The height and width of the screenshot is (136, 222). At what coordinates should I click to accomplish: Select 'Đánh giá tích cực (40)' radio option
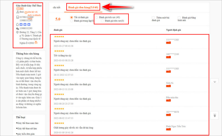(x=97, y=17)
